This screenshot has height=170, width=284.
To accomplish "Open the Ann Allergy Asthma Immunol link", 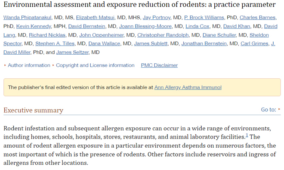I will pos(188,87).
